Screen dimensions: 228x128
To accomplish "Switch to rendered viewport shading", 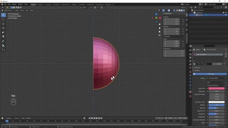I will click(184, 10).
